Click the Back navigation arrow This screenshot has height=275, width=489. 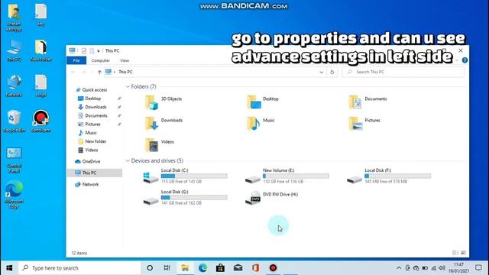pos(73,72)
